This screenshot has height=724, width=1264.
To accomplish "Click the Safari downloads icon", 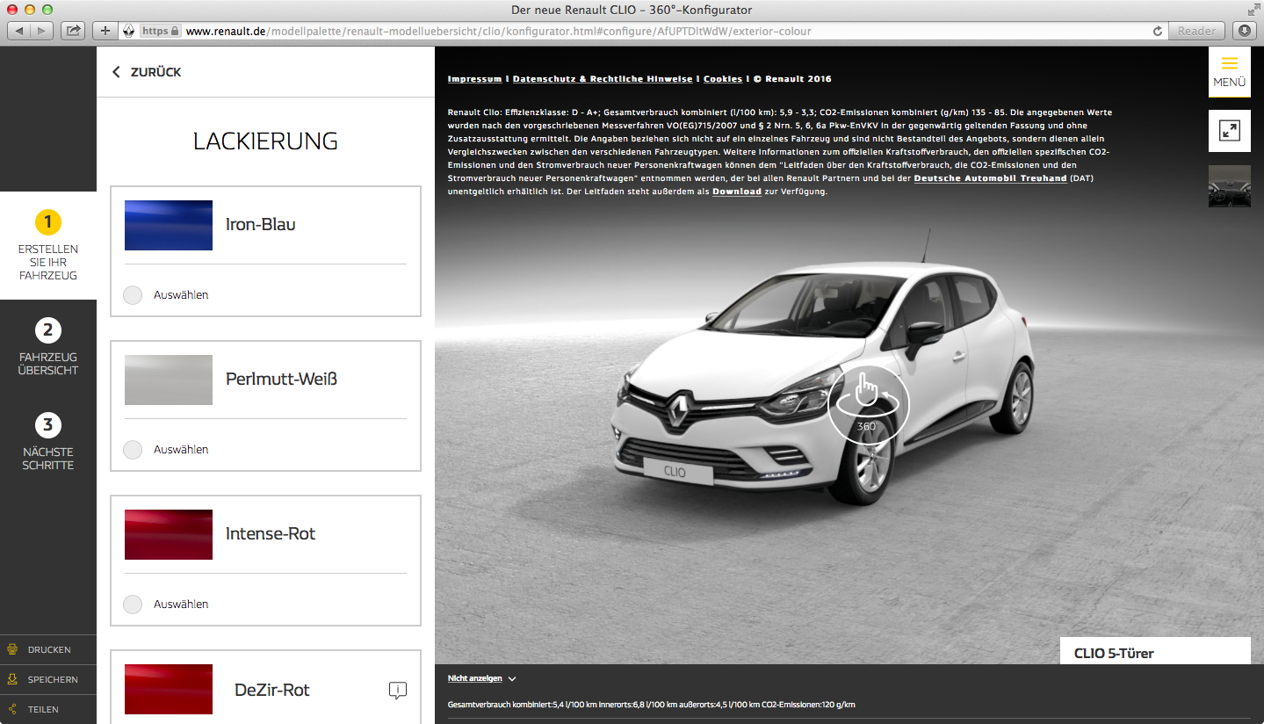I will click(x=1246, y=31).
